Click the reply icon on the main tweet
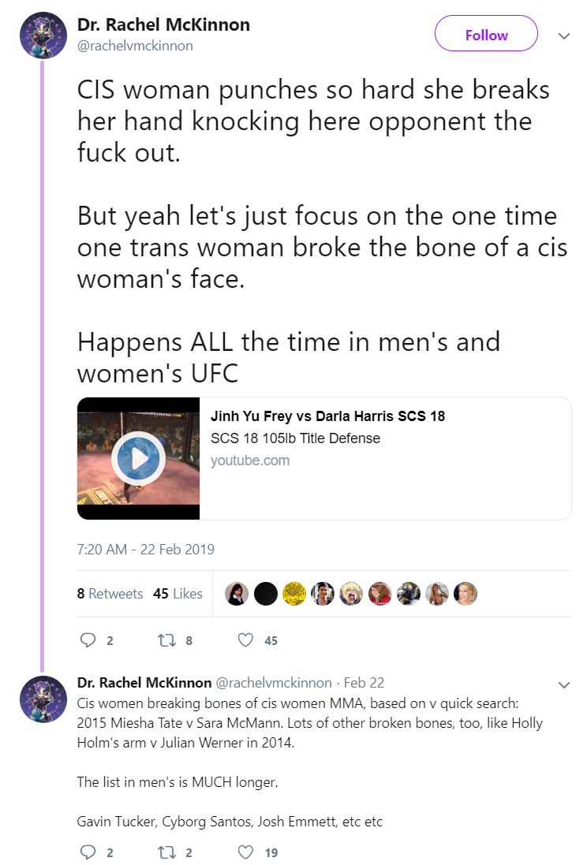 pyautogui.click(x=88, y=640)
